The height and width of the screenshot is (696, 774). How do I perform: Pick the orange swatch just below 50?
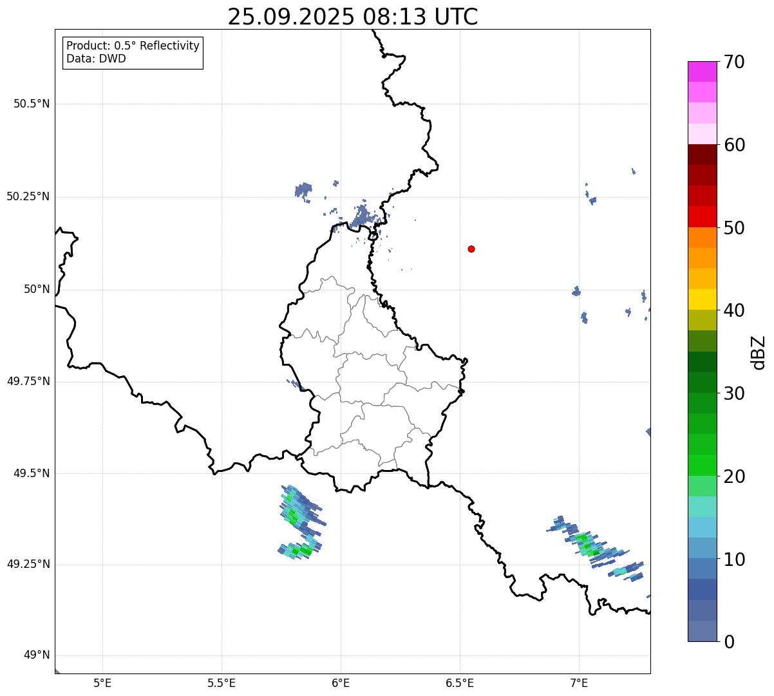(x=702, y=238)
